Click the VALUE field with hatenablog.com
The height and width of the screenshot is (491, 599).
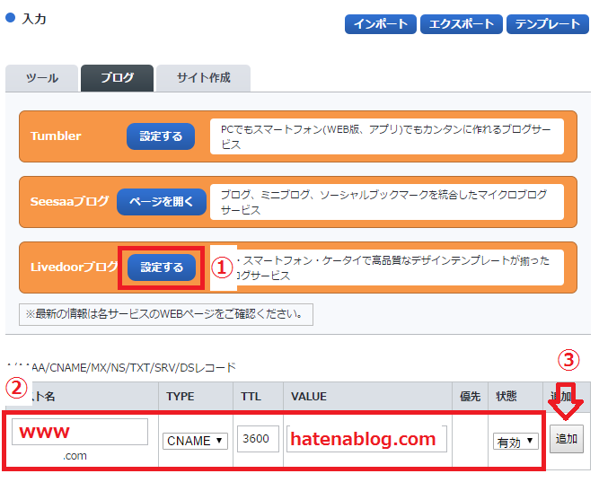pos(366,439)
